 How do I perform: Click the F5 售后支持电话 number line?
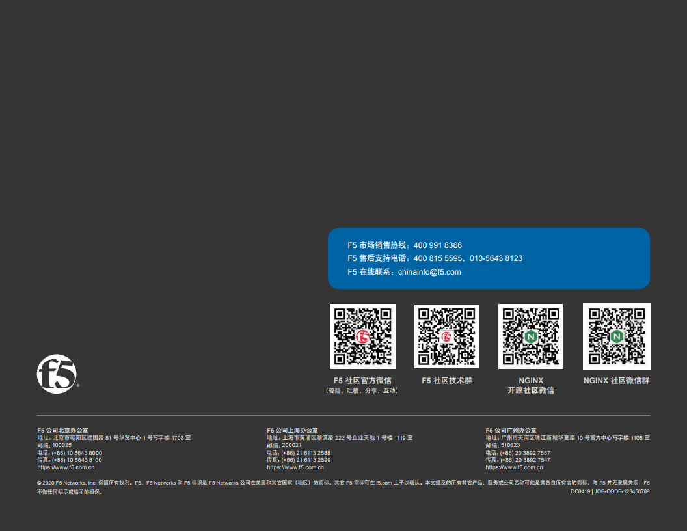[x=435, y=258]
